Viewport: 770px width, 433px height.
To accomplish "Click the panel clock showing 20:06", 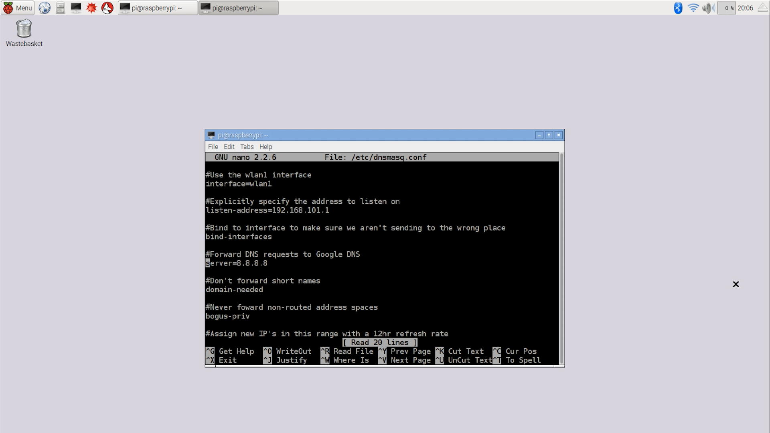I will [x=745, y=8].
